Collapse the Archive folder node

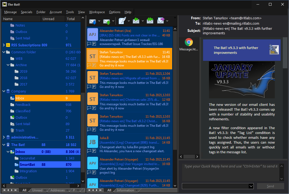pos(8,65)
